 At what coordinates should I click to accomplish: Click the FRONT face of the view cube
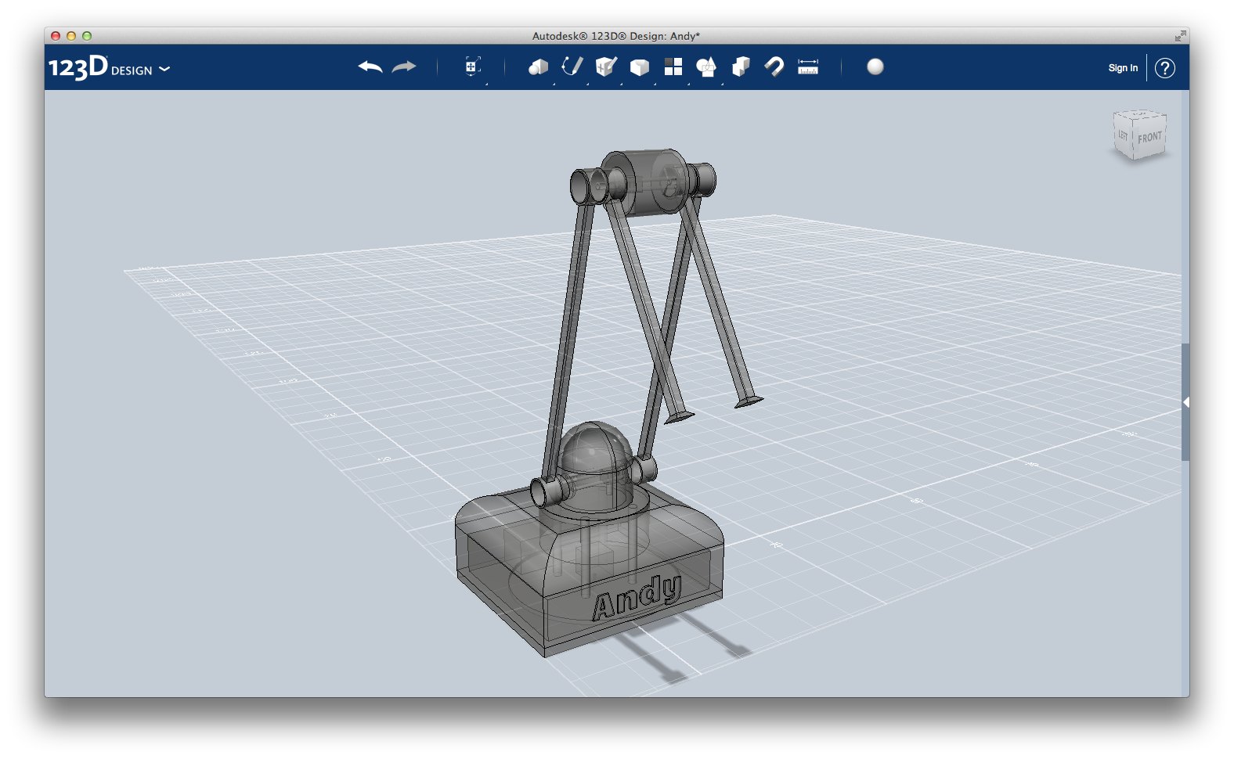[1149, 138]
